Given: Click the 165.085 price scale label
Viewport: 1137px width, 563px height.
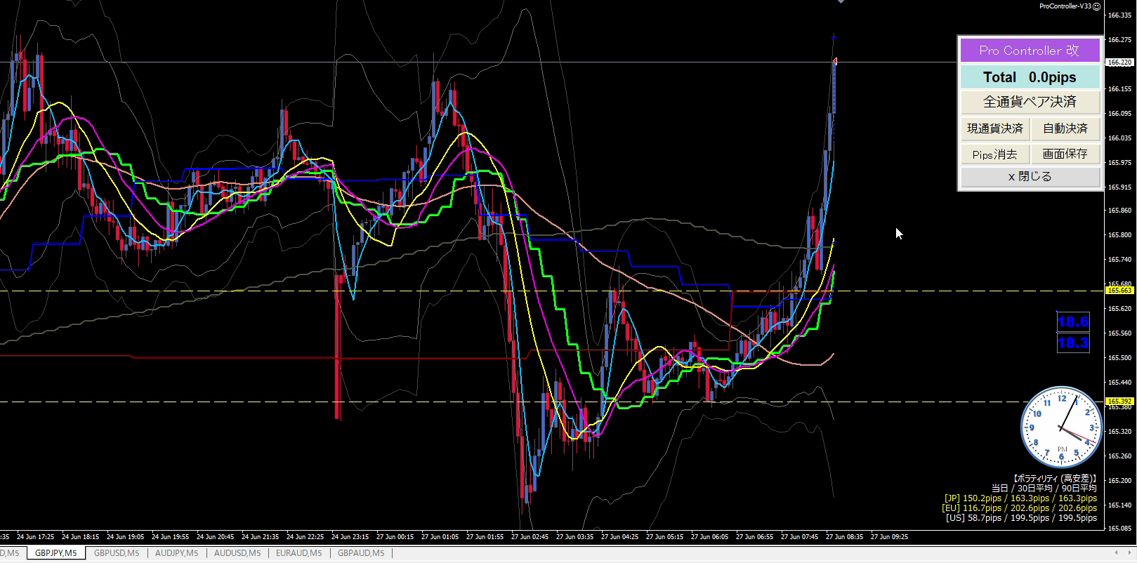Looking at the screenshot, I should [1118, 528].
